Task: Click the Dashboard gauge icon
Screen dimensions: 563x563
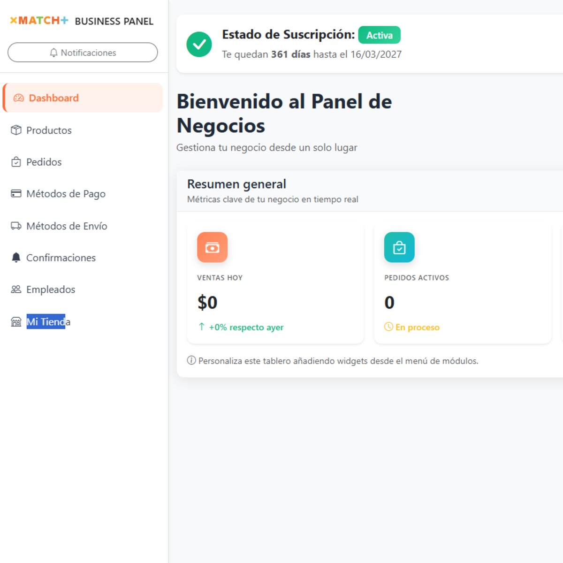Action: click(18, 98)
